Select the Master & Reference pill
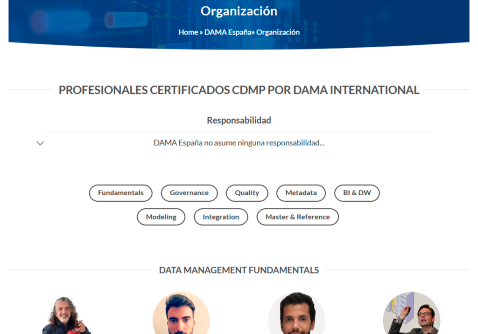 (297, 217)
